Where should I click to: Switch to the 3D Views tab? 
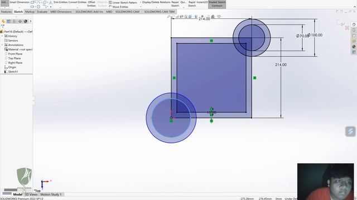pos(31,194)
